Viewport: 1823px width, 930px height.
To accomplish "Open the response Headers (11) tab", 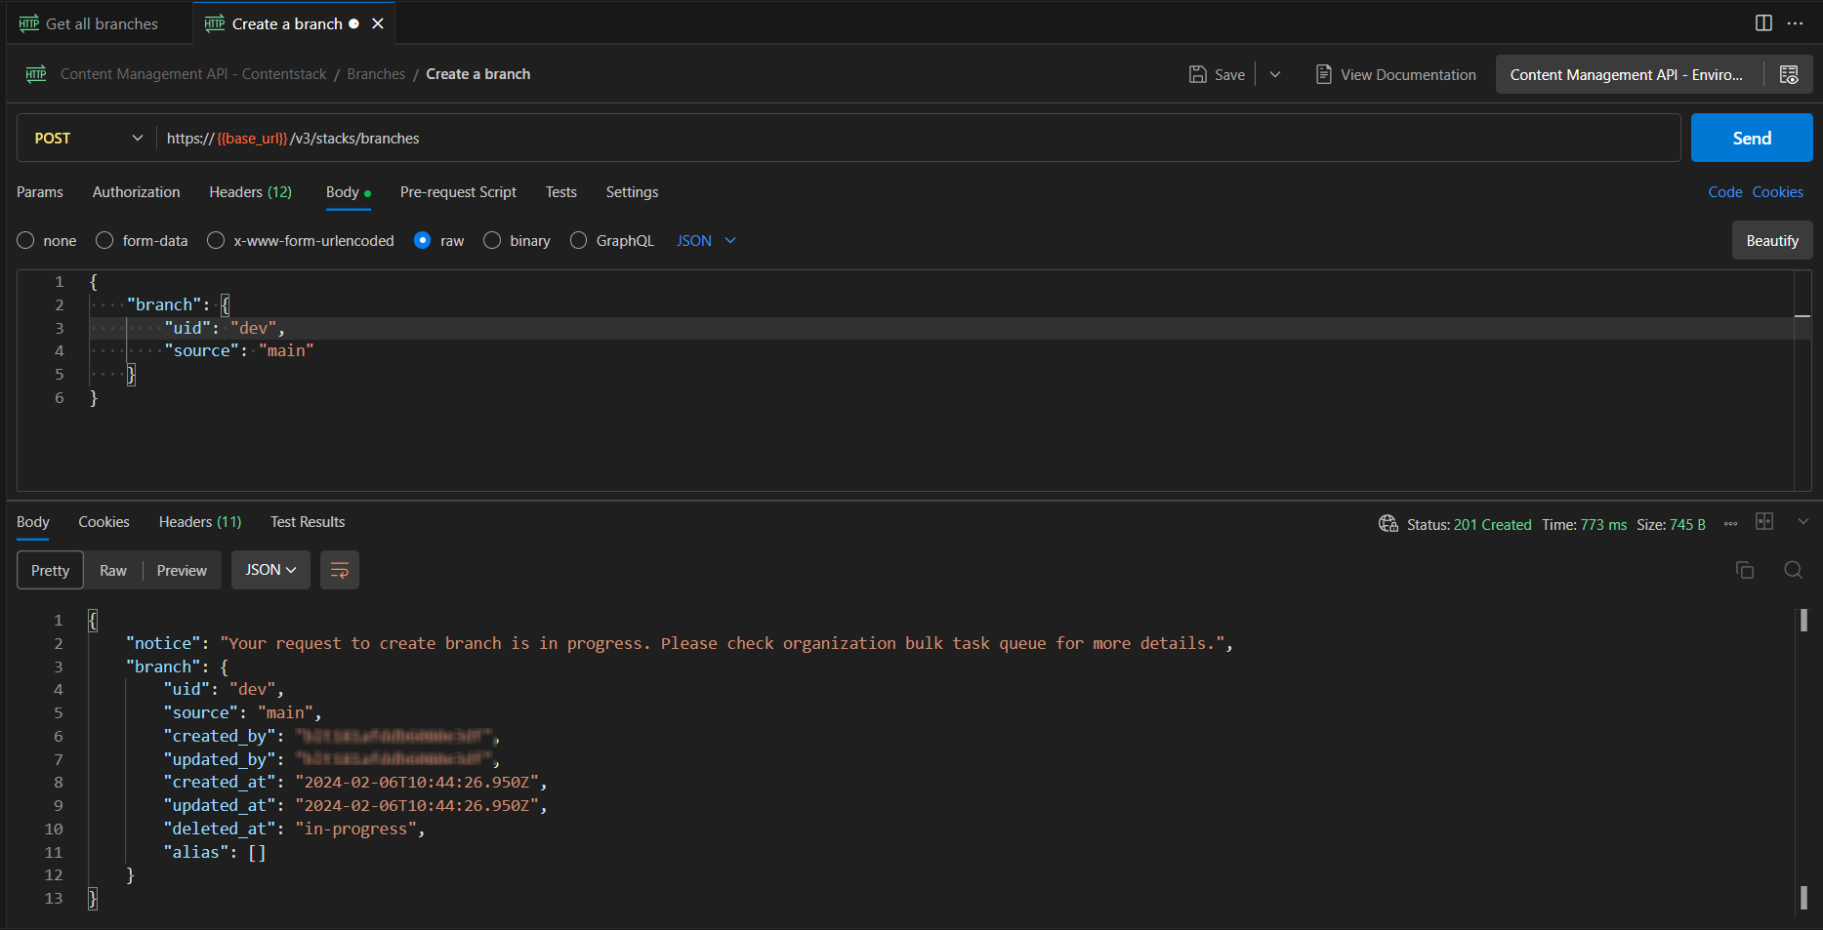I will pos(200,522).
